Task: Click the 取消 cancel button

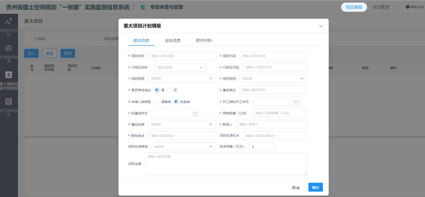Action: 296,188
